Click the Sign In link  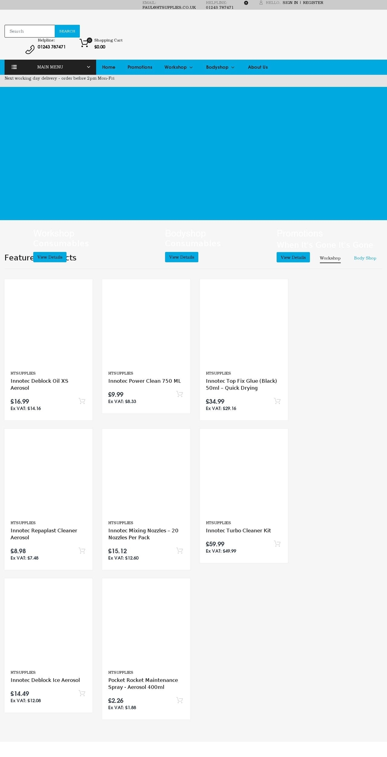(x=290, y=2)
